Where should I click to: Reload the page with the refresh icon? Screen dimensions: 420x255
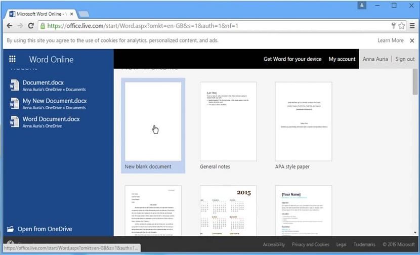[x=31, y=26]
